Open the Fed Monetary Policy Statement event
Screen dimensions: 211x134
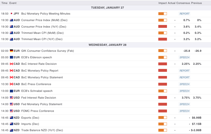[42, 104]
